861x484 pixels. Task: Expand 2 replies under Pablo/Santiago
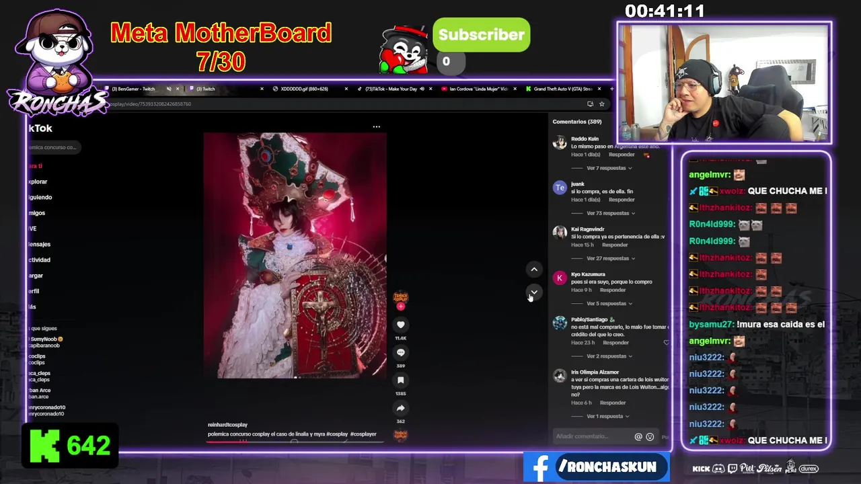coord(610,356)
